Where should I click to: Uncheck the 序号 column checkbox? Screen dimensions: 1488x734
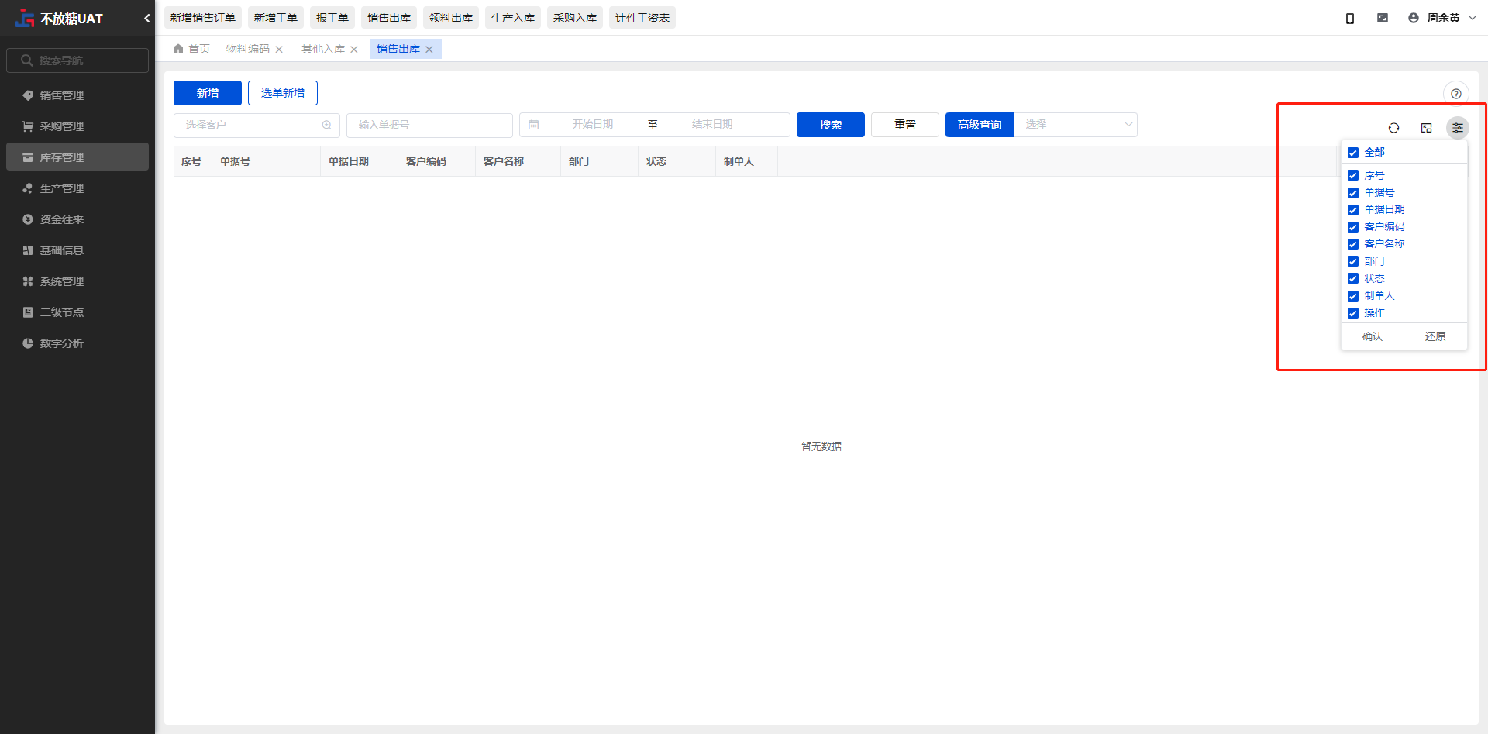[x=1353, y=176]
